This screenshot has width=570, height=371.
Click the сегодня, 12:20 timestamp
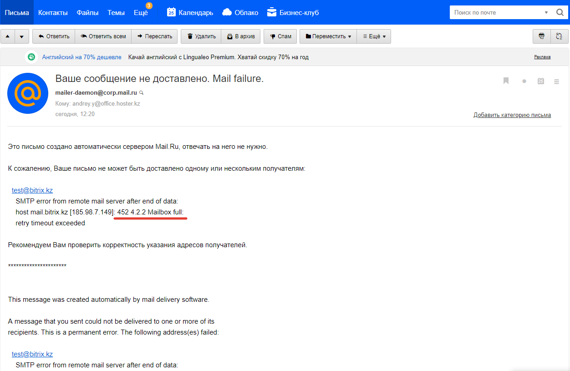tap(75, 114)
